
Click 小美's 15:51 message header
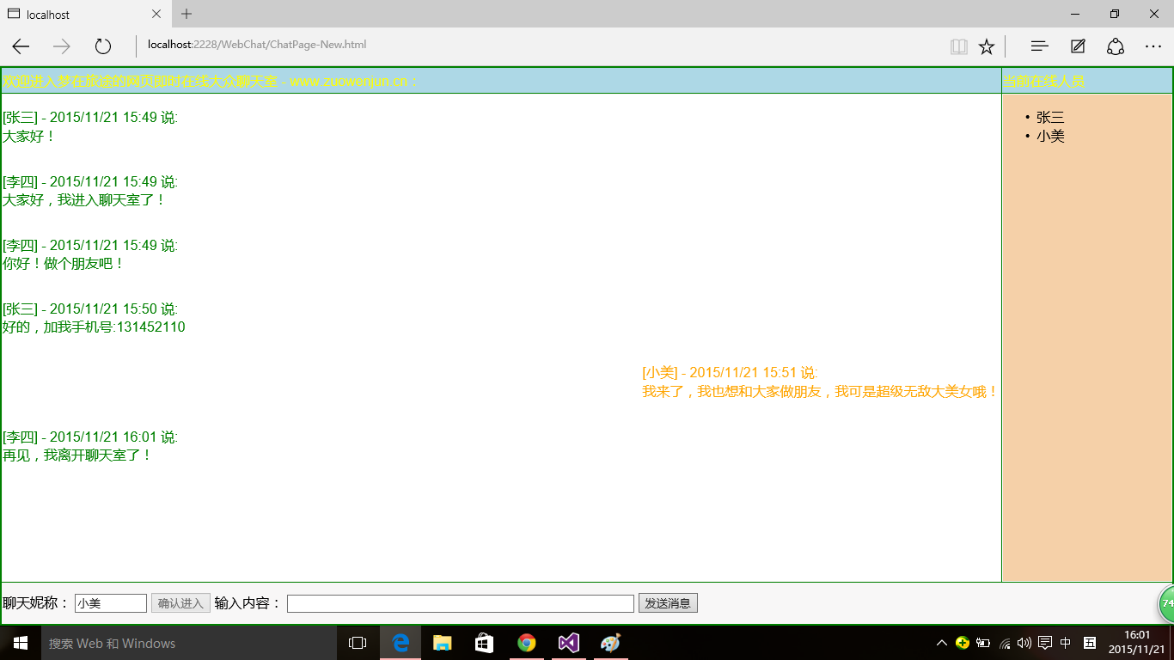730,372
